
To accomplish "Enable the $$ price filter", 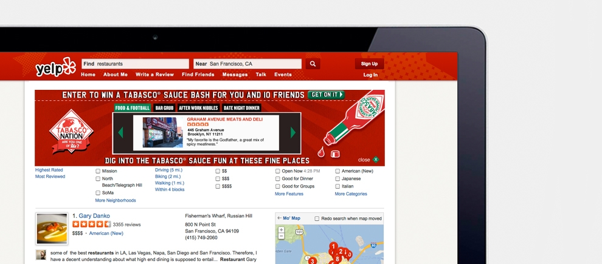I will [x=218, y=171].
